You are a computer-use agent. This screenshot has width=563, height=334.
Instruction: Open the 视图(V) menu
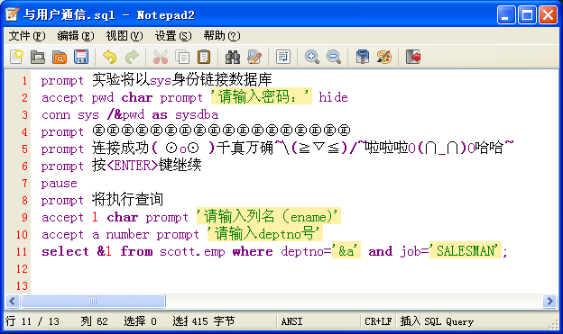pyautogui.click(x=125, y=36)
